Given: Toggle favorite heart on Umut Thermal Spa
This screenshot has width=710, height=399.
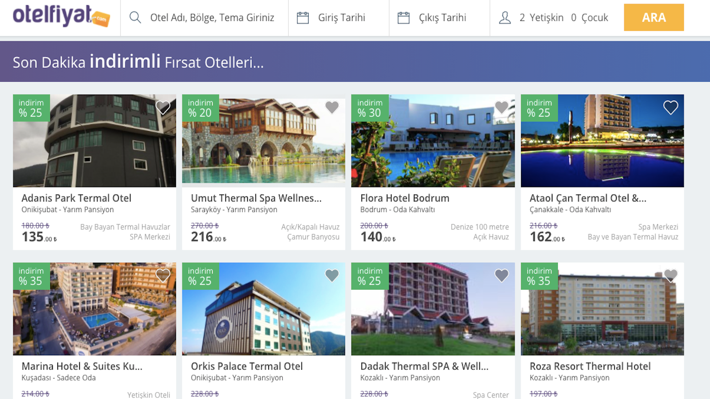Looking at the screenshot, I should pos(332,107).
